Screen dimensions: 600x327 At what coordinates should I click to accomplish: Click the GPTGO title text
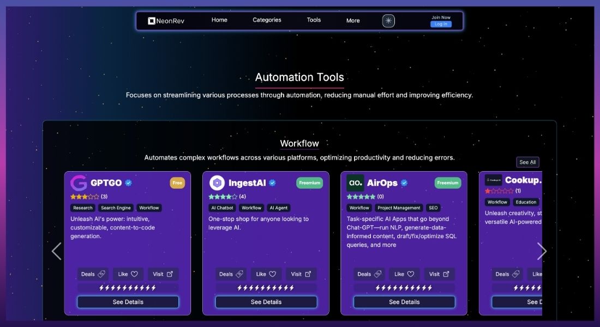coord(106,183)
